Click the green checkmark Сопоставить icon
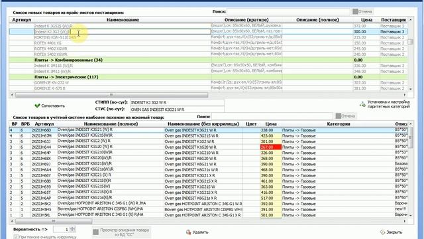 coord(37,106)
